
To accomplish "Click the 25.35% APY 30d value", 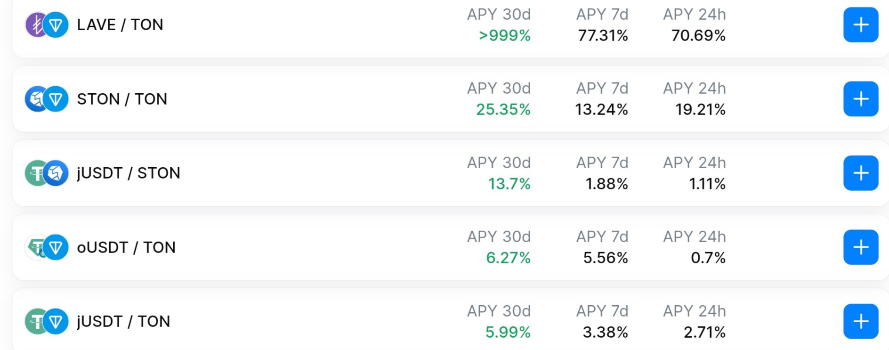I will (503, 109).
